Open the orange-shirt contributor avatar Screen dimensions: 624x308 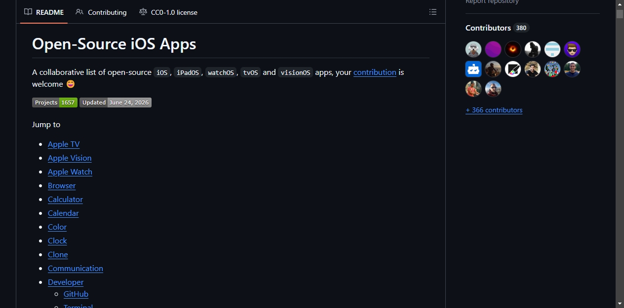pos(473,89)
